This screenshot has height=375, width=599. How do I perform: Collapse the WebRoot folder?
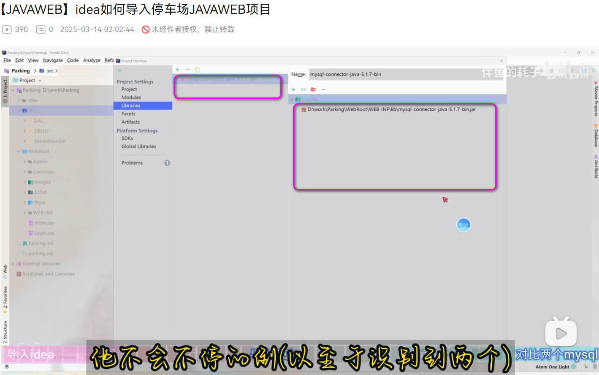coord(19,151)
